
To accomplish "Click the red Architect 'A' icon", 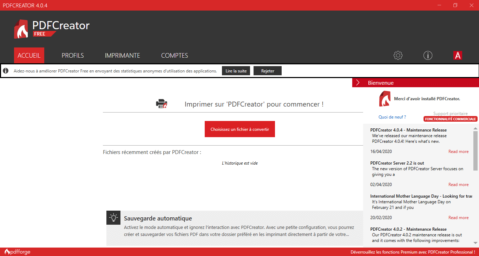I will click(x=458, y=55).
